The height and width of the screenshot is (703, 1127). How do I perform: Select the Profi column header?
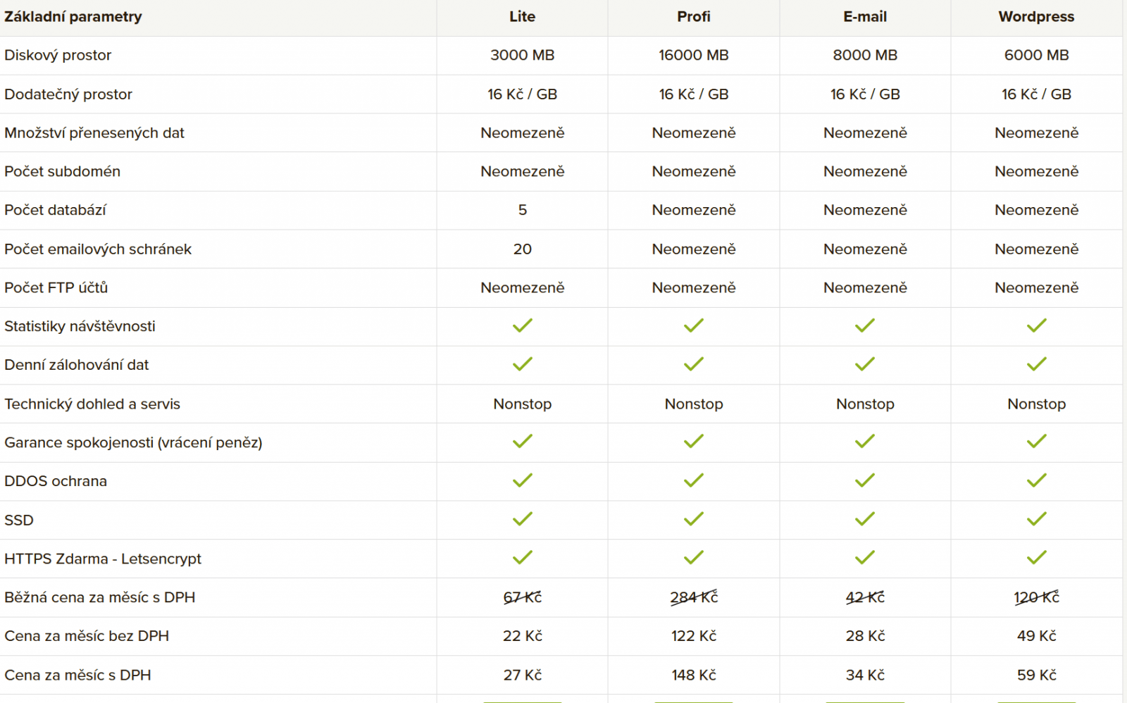click(x=694, y=17)
